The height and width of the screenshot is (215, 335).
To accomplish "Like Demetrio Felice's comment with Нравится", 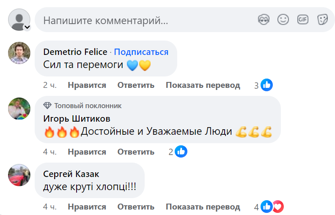I will click(x=87, y=85).
